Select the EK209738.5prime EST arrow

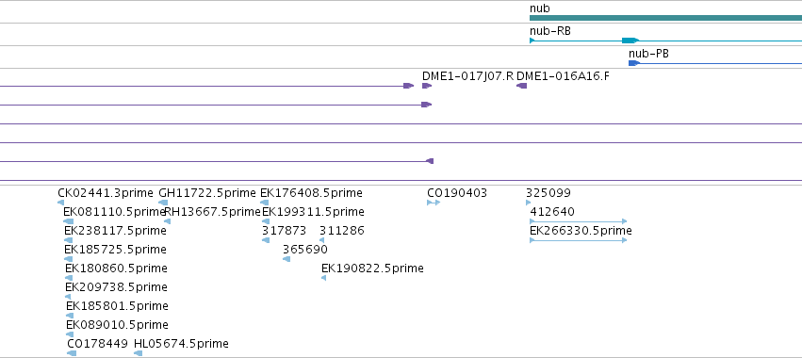click(68, 297)
